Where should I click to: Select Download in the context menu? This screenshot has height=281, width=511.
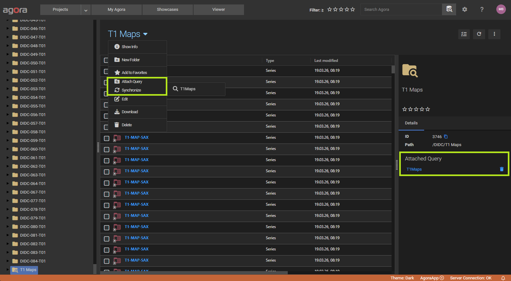point(130,112)
